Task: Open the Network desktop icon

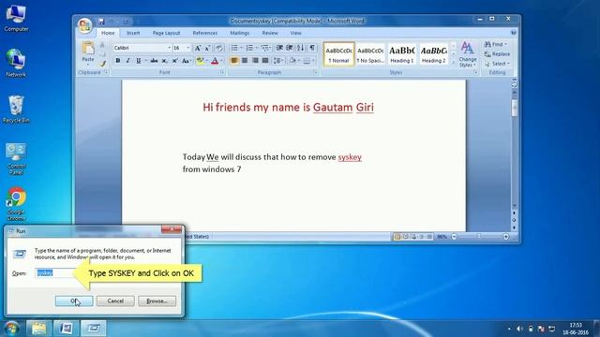Action: pyautogui.click(x=16, y=64)
